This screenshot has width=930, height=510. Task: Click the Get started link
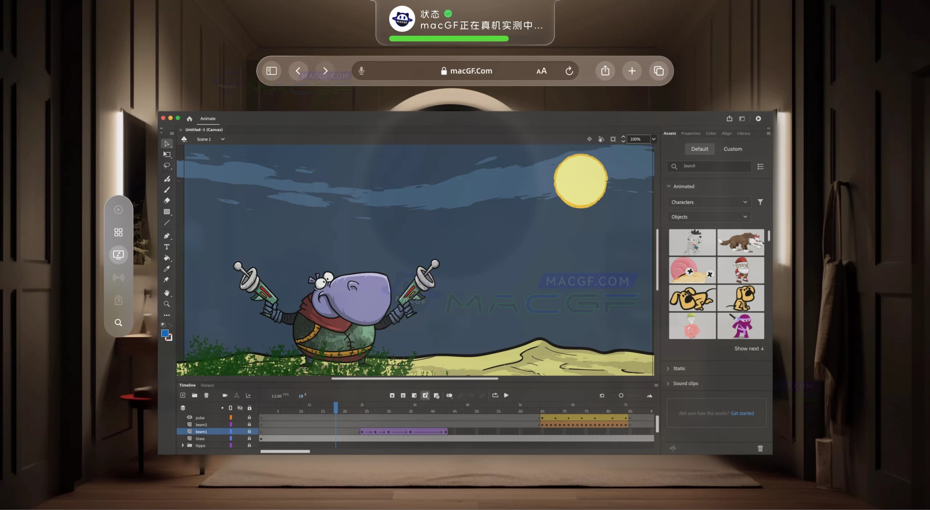tap(742, 413)
